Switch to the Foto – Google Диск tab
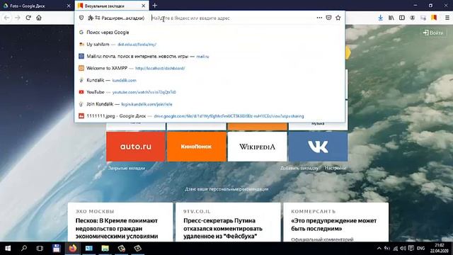The height and width of the screenshot is (255, 453). coord(37,6)
